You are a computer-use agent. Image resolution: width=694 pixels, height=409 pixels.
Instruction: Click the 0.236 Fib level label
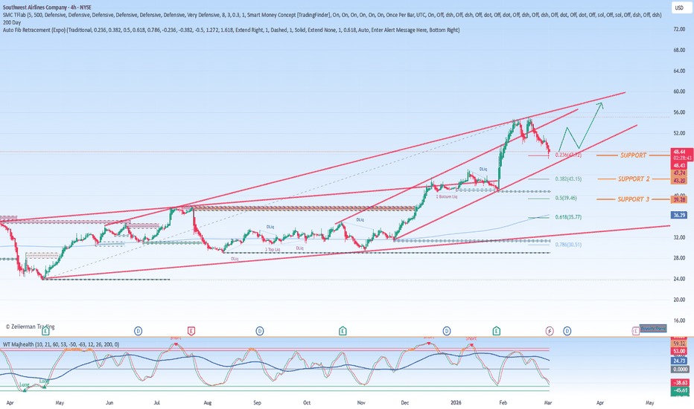coord(568,155)
